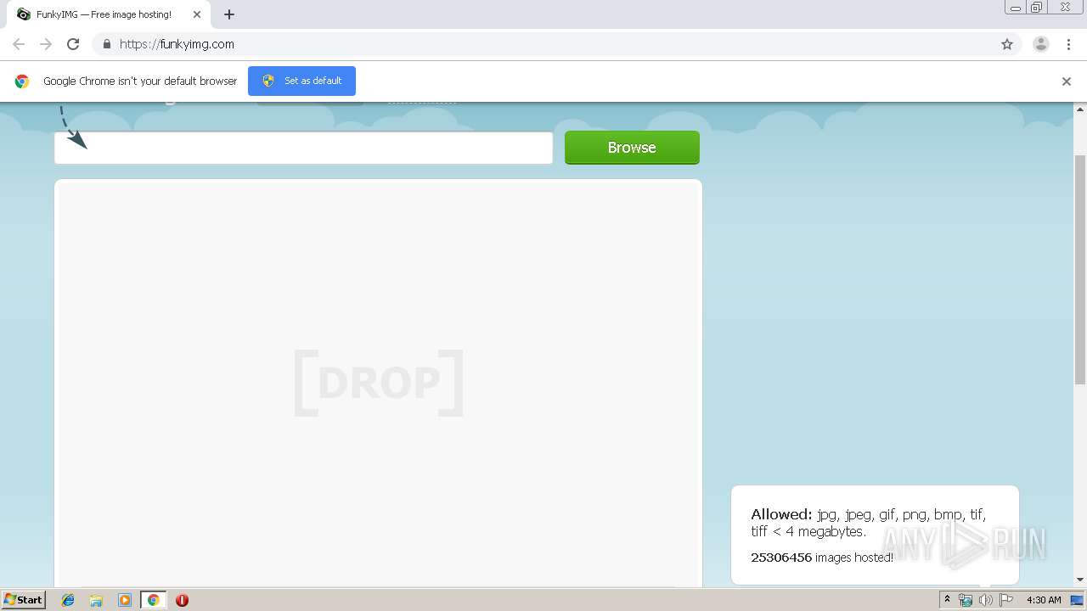Click the network tray icon

[x=966, y=600]
